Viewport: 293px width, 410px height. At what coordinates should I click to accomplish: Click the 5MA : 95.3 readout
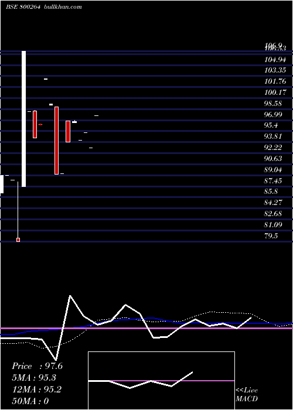point(34,378)
